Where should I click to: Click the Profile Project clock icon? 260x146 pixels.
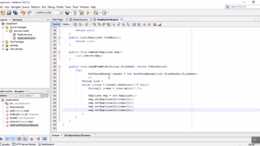(104, 13)
